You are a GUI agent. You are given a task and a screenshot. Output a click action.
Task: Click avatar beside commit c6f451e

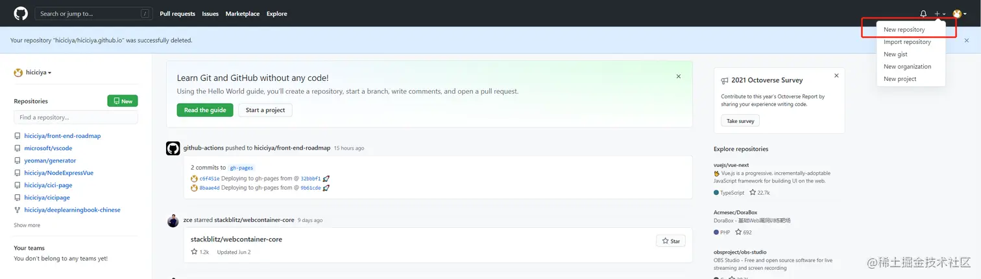coord(194,179)
